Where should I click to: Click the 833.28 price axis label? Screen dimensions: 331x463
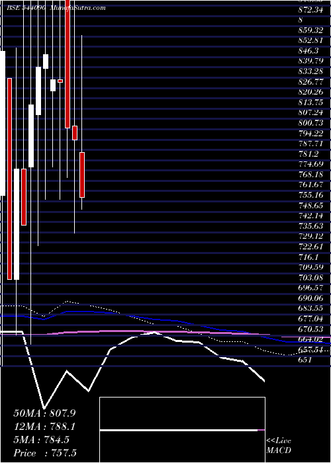310,71
